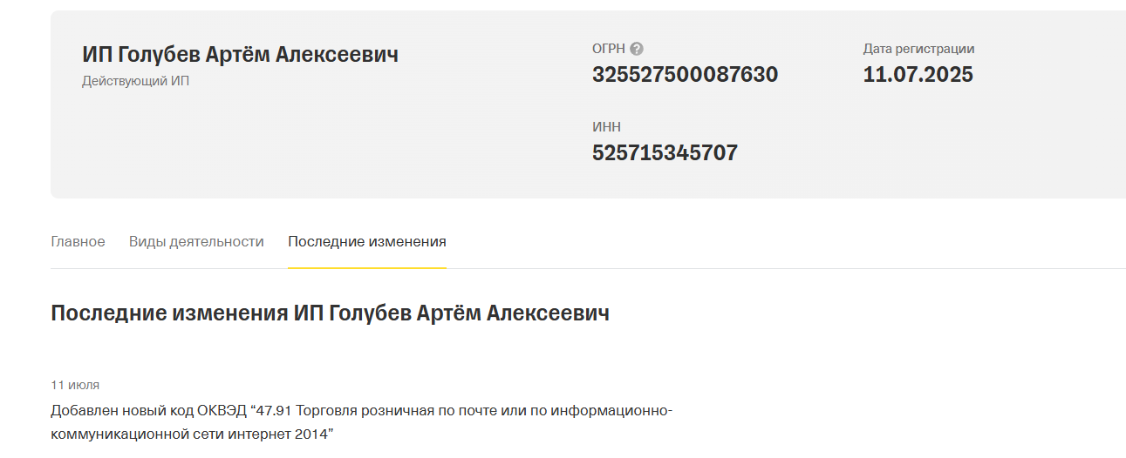Click the Добавлен новый код ОКВЭД text
Screen dimensions: 1126x458
tap(148, 411)
